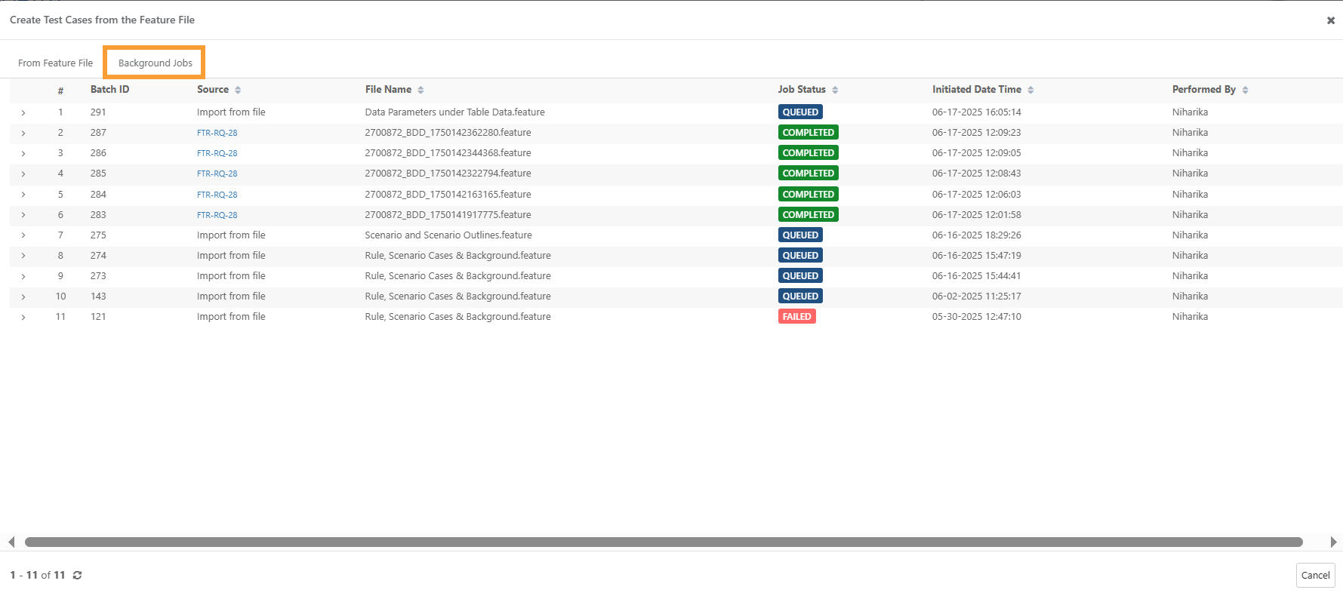Screen dimensions: 1343x596
Task: Expand row for batch ID 286
Action: tap(23, 153)
